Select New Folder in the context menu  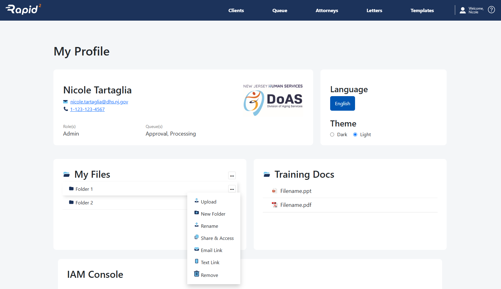[213, 214]
